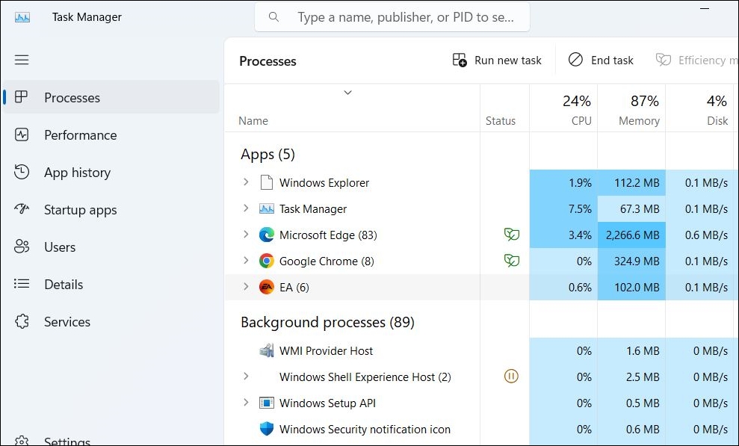Click the Run new task button
The height and width of the screenshot is (446, 739).
tap(497, 60)
